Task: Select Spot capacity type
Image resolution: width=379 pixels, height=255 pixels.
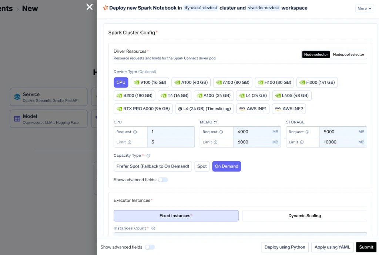Action: pyautogui.click(x=202, y=166)
